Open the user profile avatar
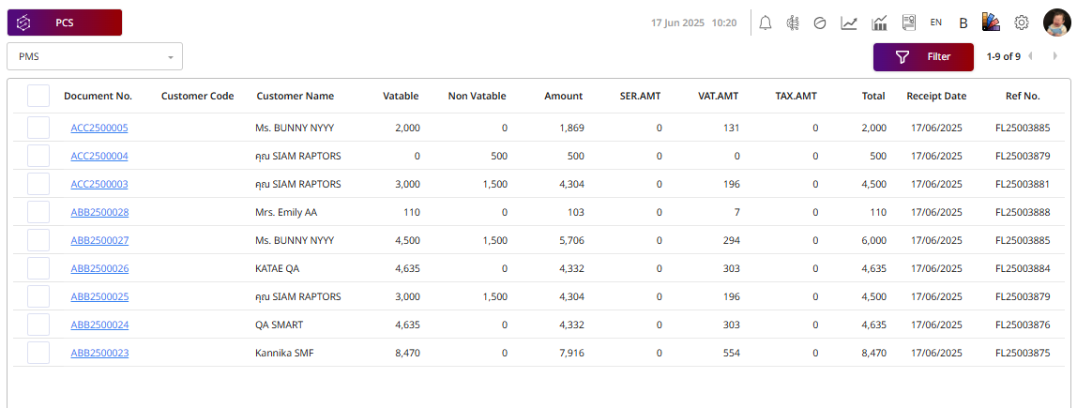Viewport: 1077px width, 408px height. pyautogui.click(x=1057, y=23)
